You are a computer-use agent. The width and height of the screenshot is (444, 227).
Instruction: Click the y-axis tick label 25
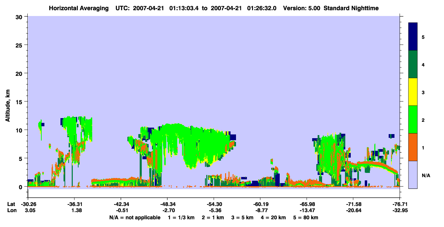pyautogui.click(x=20, y=45)
